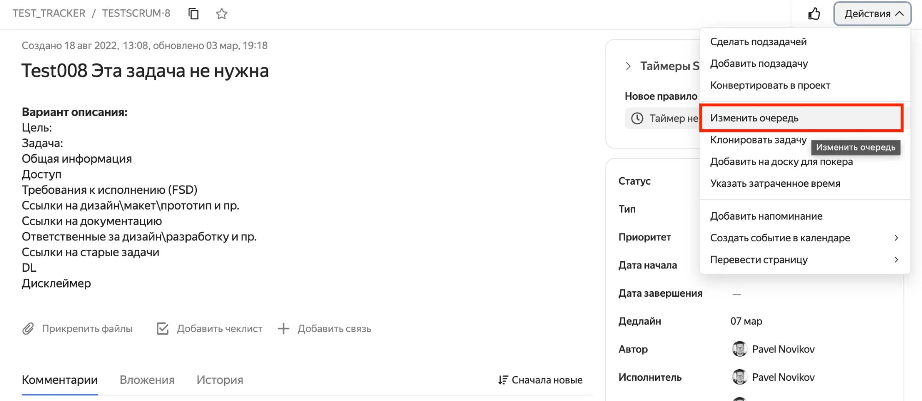Click the add checklist checkbox icon
Viewport: 922px width, 401px height.
coord(163,329)
